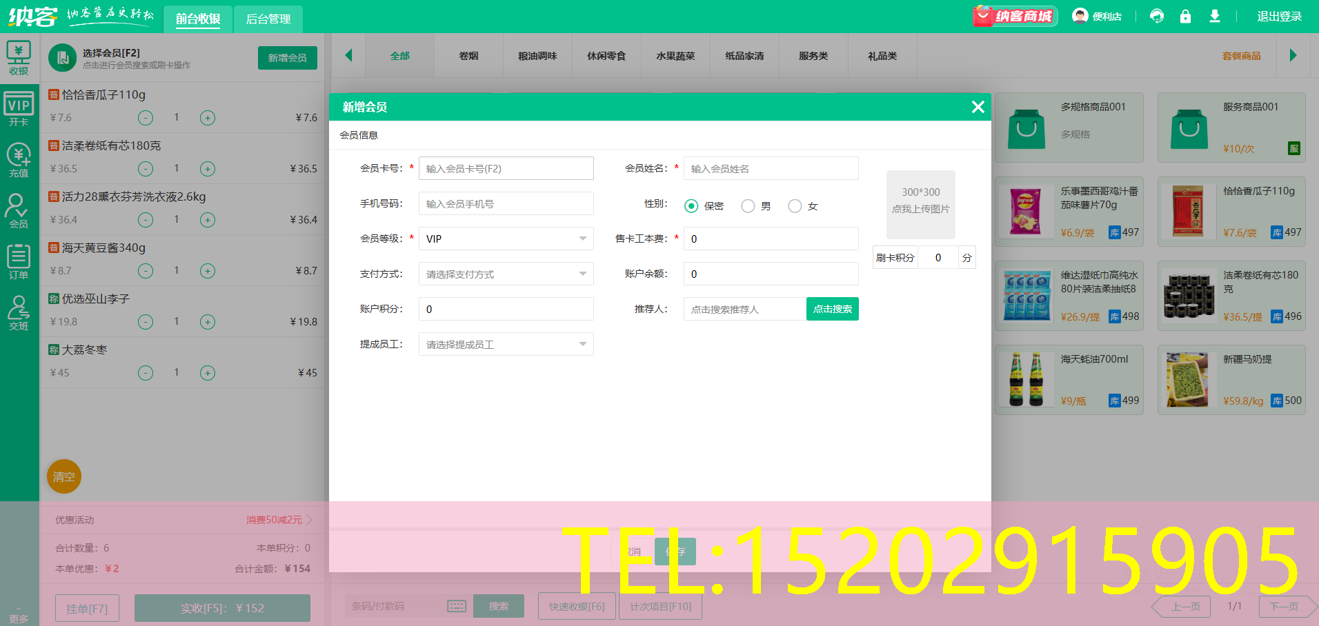1319x626 pixels.
Task: Click the customer service headset icon
Action: click(x=1157, y=16)
